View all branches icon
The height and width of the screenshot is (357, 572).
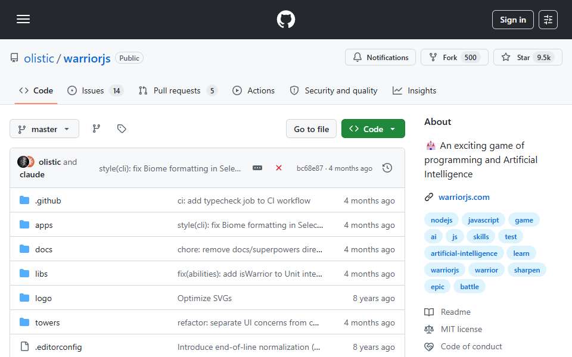click(x=97, y=129)
